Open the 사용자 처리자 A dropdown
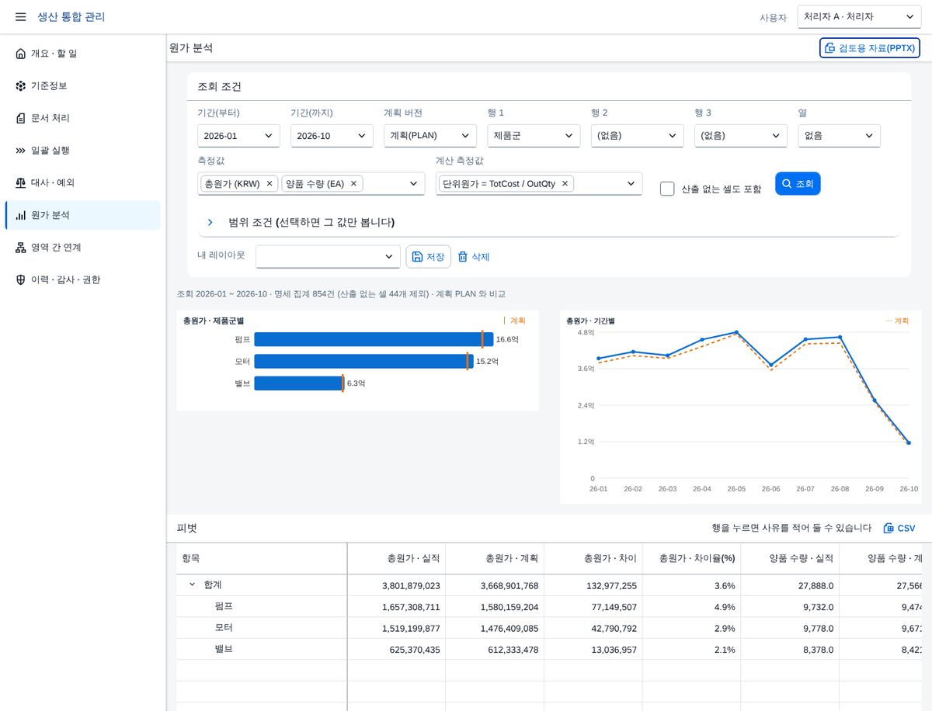The width and height of the screenshot is (932, 711). pyautogui.click(x=860, y=16)
